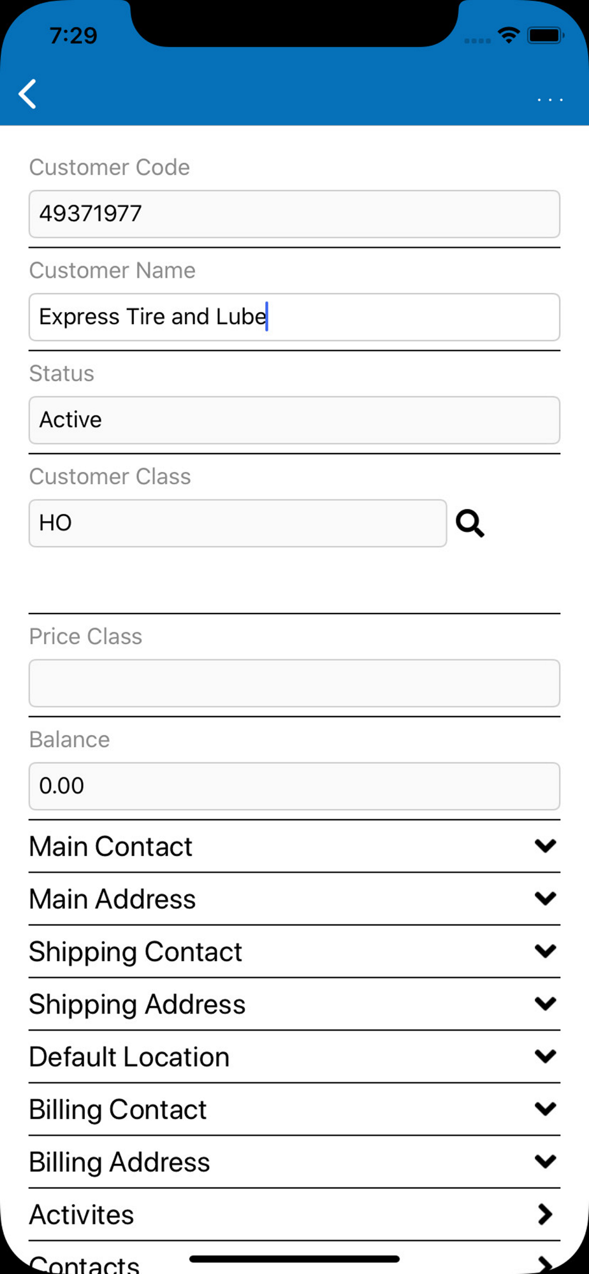
Task: Tap the Status field showing Active
Action: pyautogui.click(x=294, y=420)
